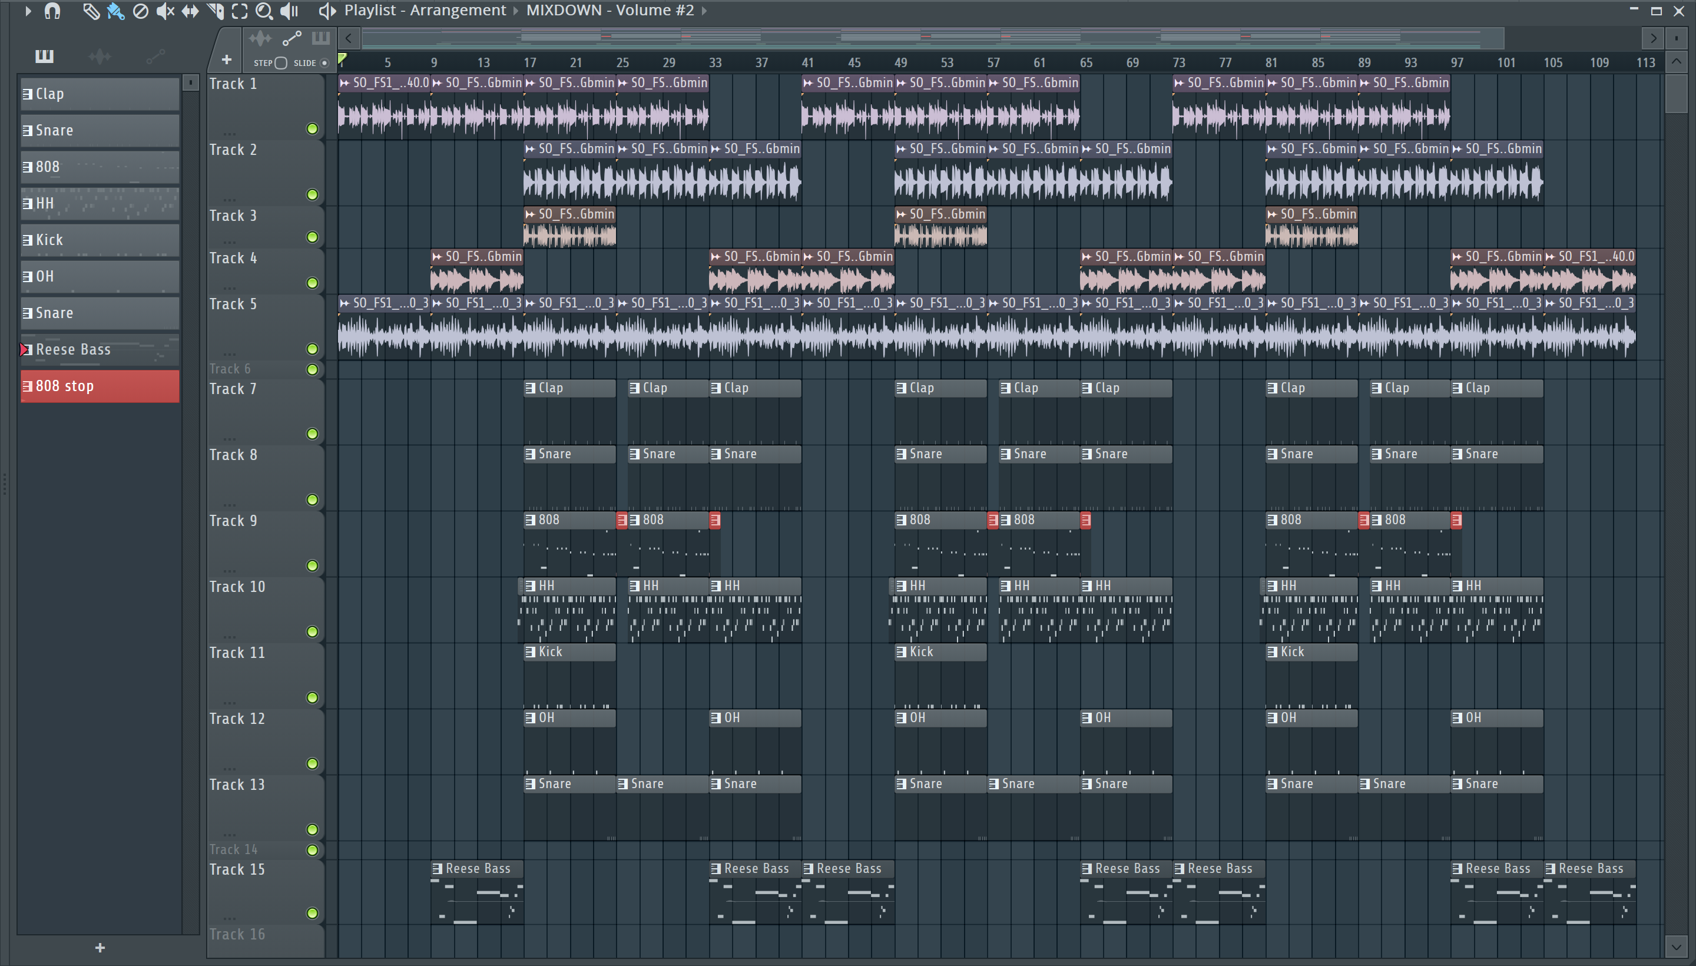Screen dimensions: 1696x966
Task: Select the 808 pattern in picker
Action: point(100,167)
